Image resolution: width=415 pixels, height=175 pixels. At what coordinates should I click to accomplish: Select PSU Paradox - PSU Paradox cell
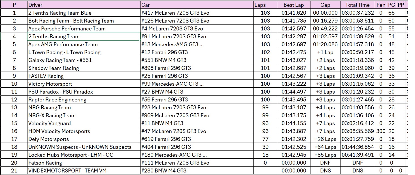(84, 92)
